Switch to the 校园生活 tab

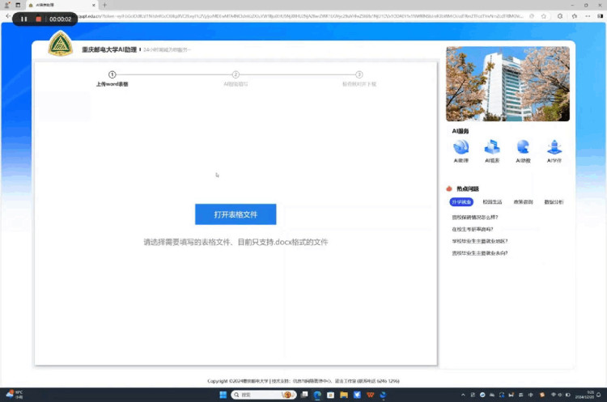click(492, 201)
